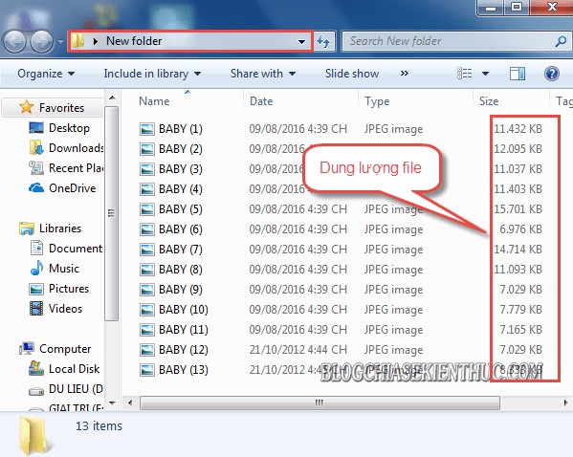
Task: Click the Recent Places icon in Favorites
Action: 35,168
